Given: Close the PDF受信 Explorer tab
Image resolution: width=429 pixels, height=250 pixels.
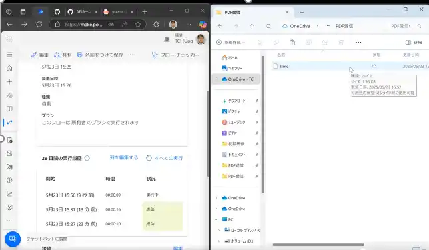Looking at the screenshot, I should 287,12.
